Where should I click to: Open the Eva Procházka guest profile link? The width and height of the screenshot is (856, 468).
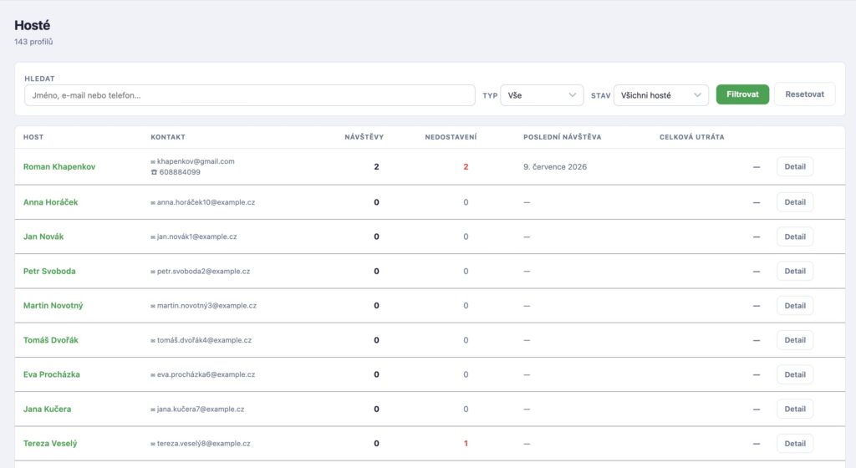[51, 374]
